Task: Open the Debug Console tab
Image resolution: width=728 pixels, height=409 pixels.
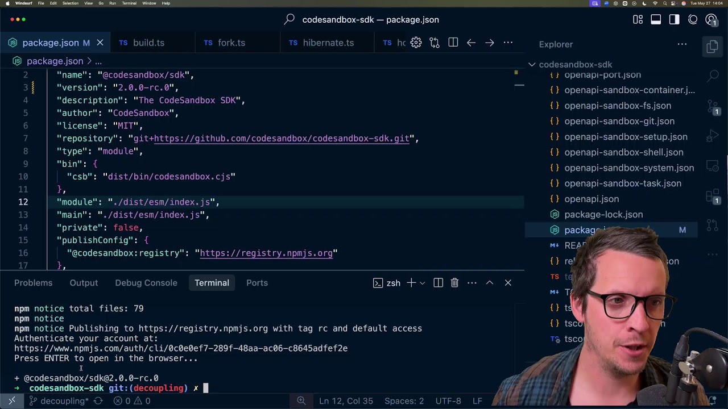Action: pos(146,283)
